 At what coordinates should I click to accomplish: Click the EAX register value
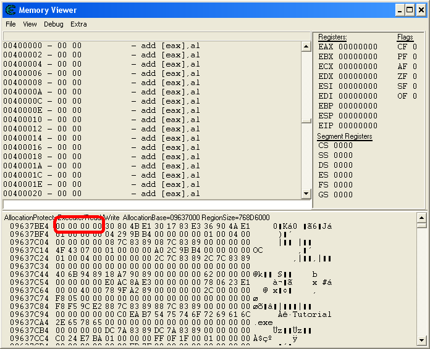[358, 47]
